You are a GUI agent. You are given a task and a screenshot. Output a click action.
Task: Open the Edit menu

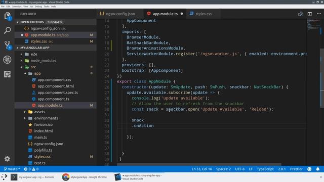[8, 7]
